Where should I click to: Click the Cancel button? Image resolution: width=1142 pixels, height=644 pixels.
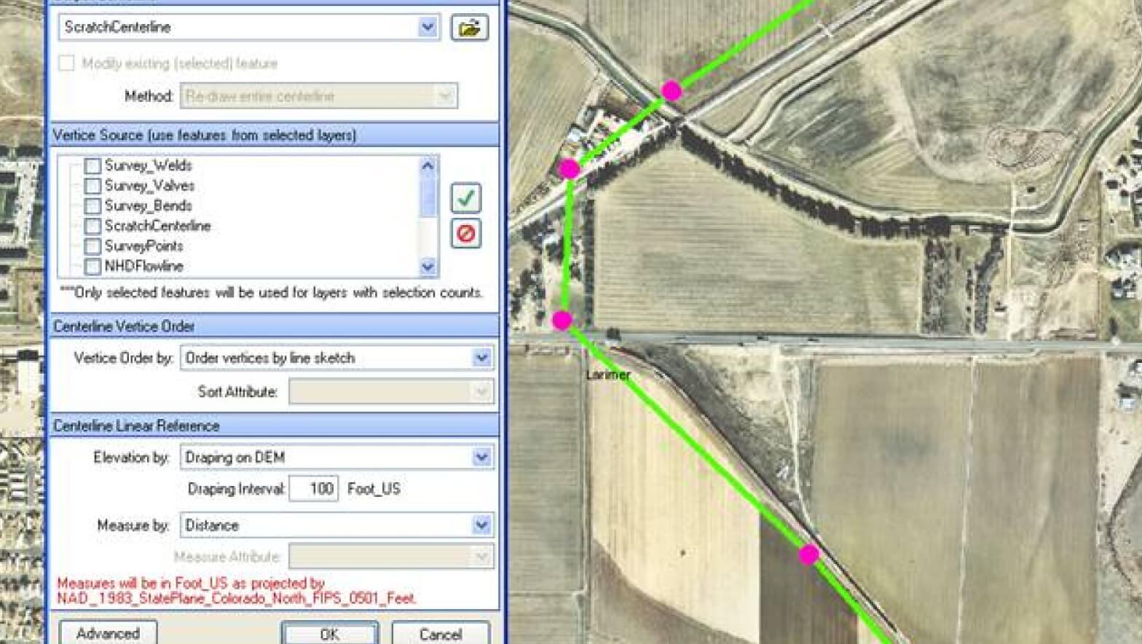point(440,633)
